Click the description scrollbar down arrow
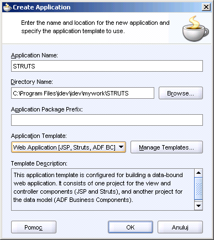 pos(199,206)
